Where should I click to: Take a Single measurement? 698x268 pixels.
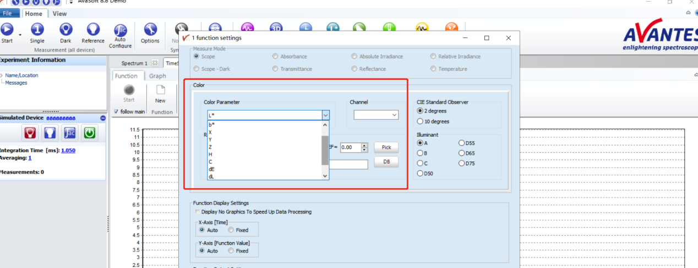(37, 30)
